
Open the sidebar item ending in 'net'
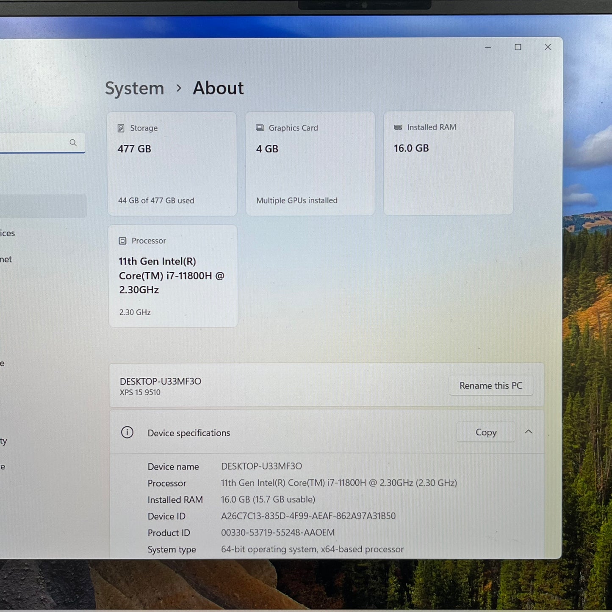pyautogui.click(x=6, y=260)
